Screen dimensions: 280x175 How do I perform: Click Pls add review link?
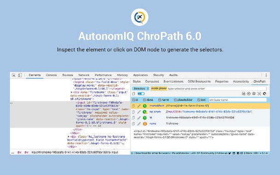[x=181, y=153]
